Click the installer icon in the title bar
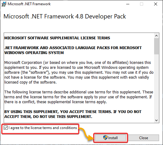Viewport: 163px width, 145px height. (x=4, y=4)
